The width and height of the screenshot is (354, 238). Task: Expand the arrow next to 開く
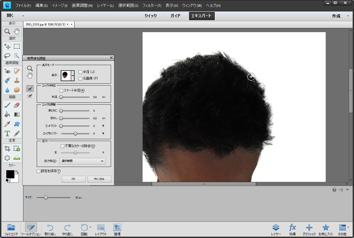[23, 16]
